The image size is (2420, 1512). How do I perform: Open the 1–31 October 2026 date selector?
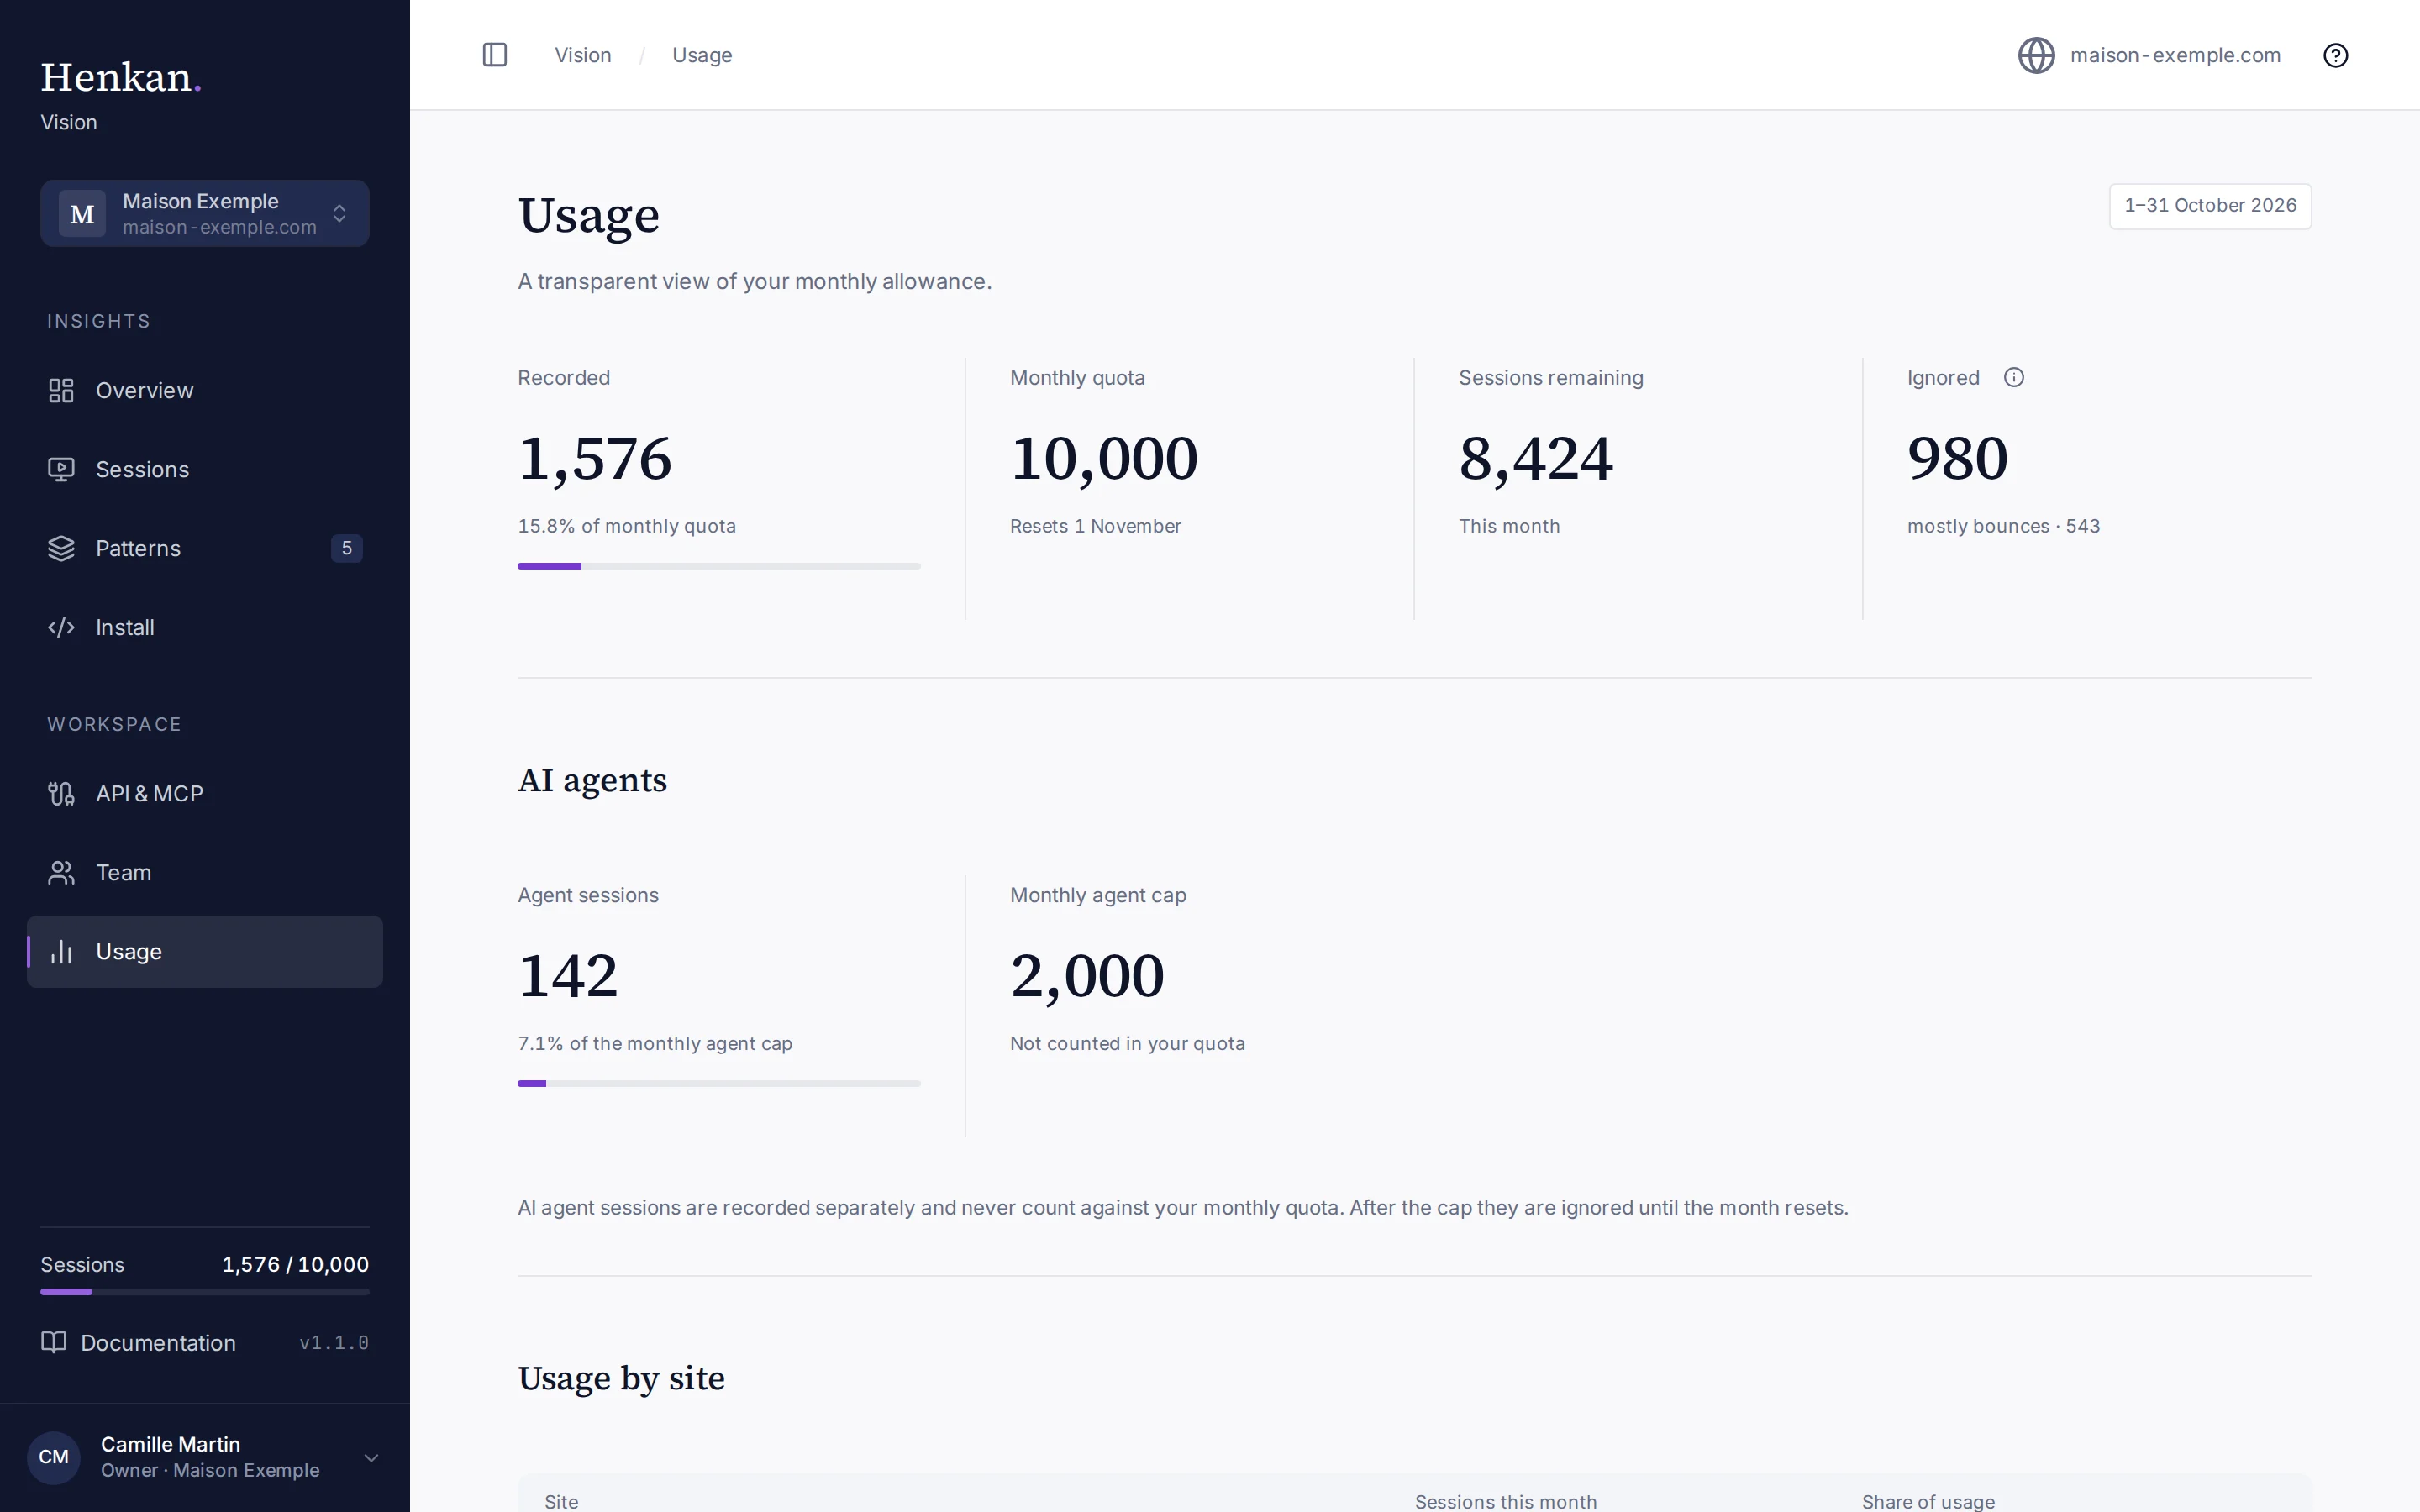pyautogui.click(x=2210, y=206)
